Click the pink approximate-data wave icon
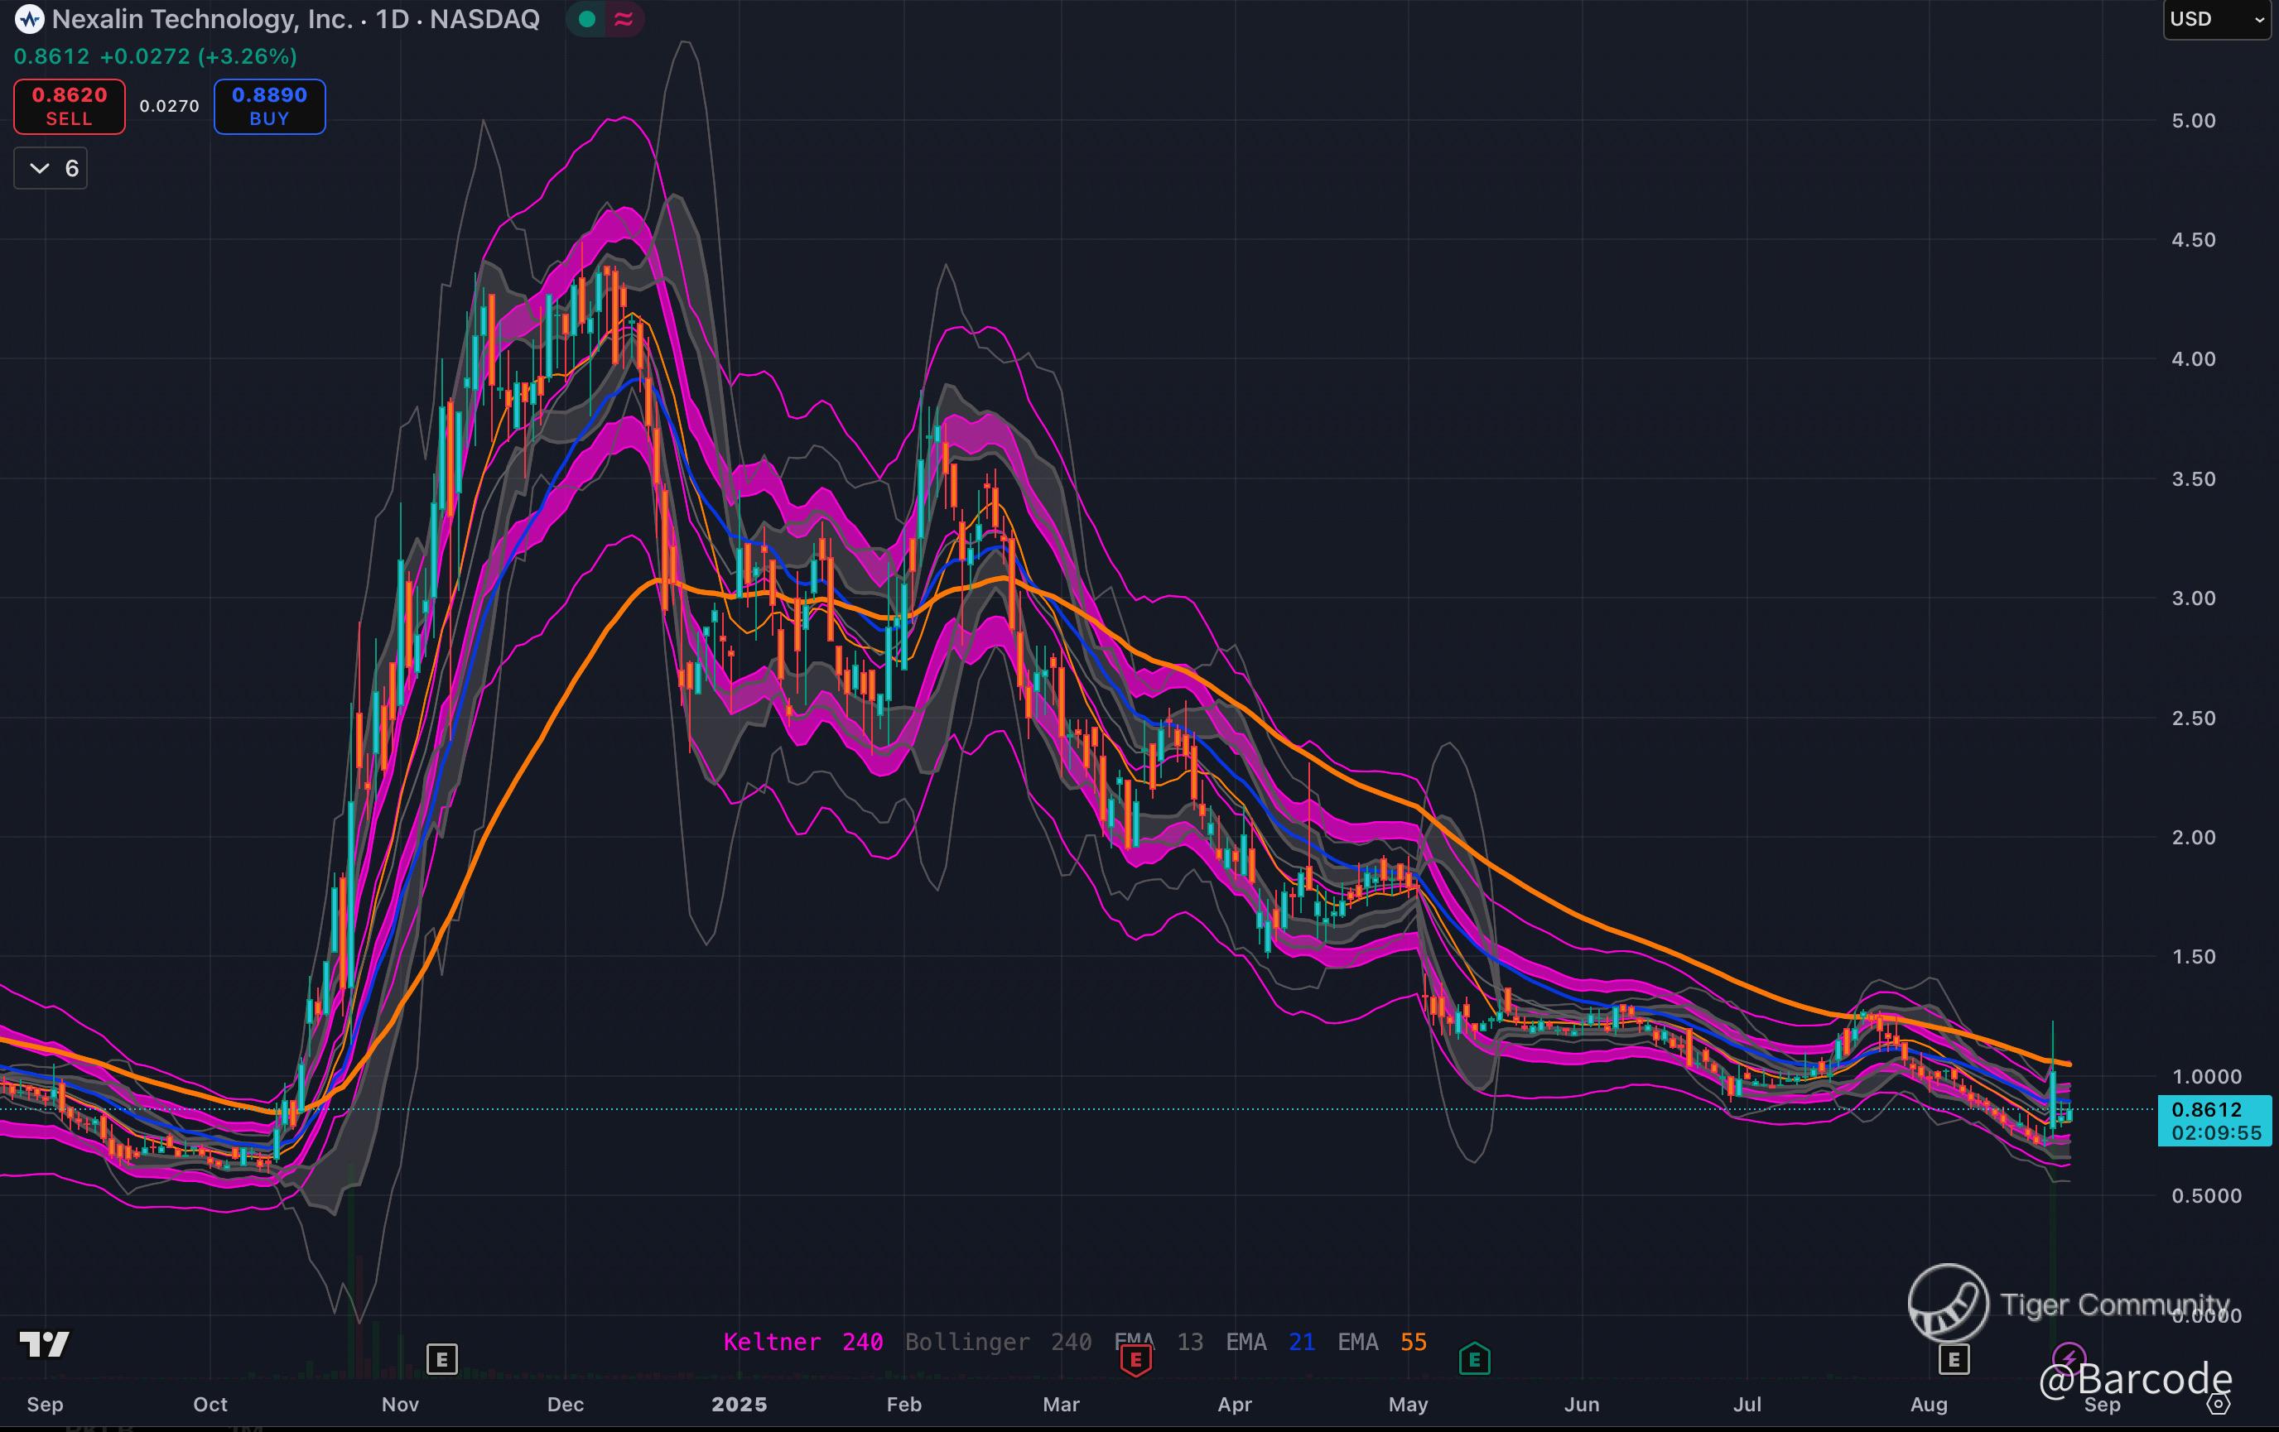2279x1432 pixels. tap(623, 19)
